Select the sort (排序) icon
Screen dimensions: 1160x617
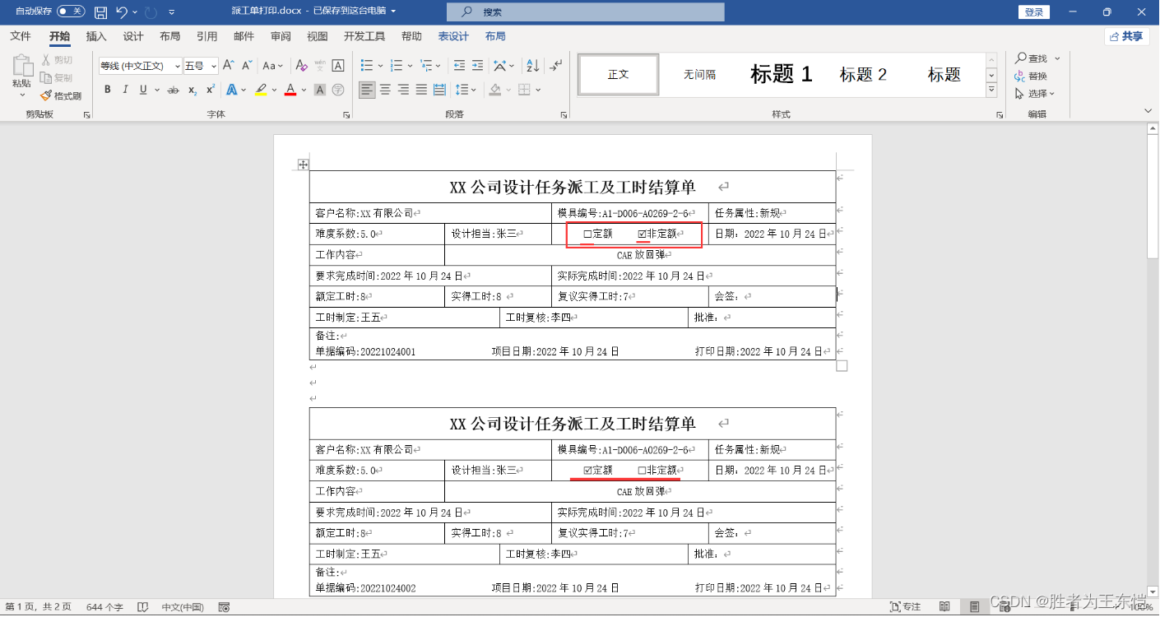pos(531,65)
